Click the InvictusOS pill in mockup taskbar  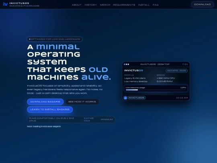pyautogui.click(x=136, y=98)
